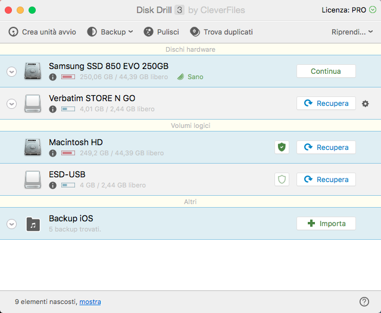
Task: Click the Samsung SSD usage bar
Action: pos(68,77)
